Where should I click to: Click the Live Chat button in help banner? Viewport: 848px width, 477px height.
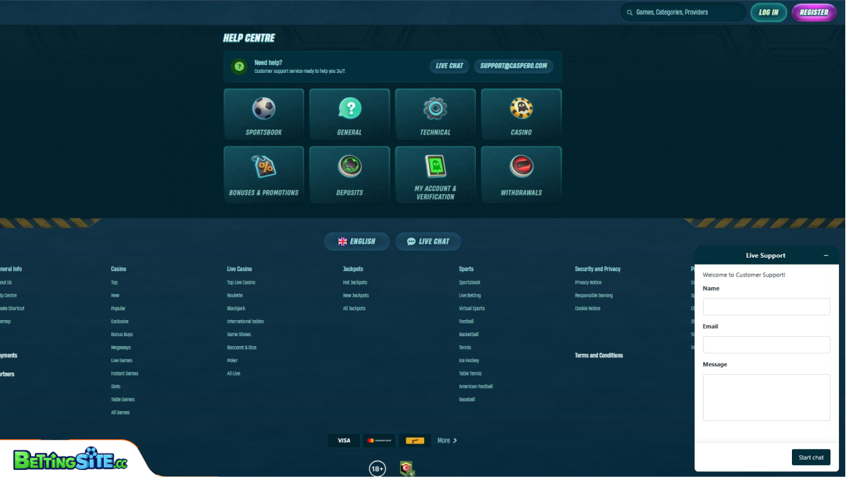point(449,66)
